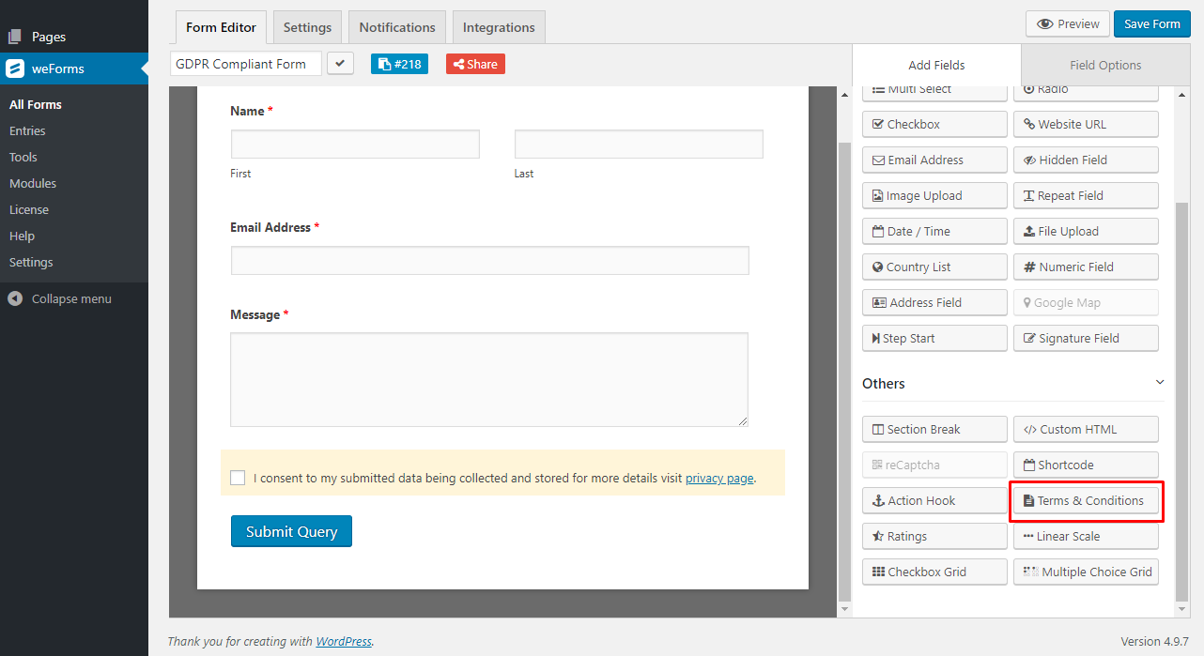Viewport: 1204px width, 656px height.
Task: Add the Checkbox field type
Action: 934,124
